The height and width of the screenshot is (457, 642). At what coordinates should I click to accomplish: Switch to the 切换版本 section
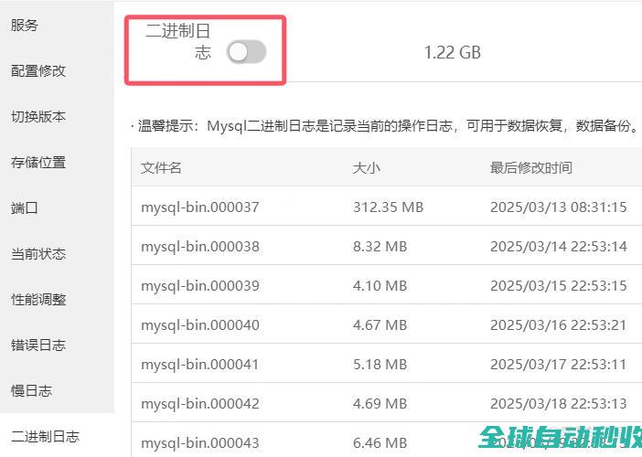click(x=38, y=117)
